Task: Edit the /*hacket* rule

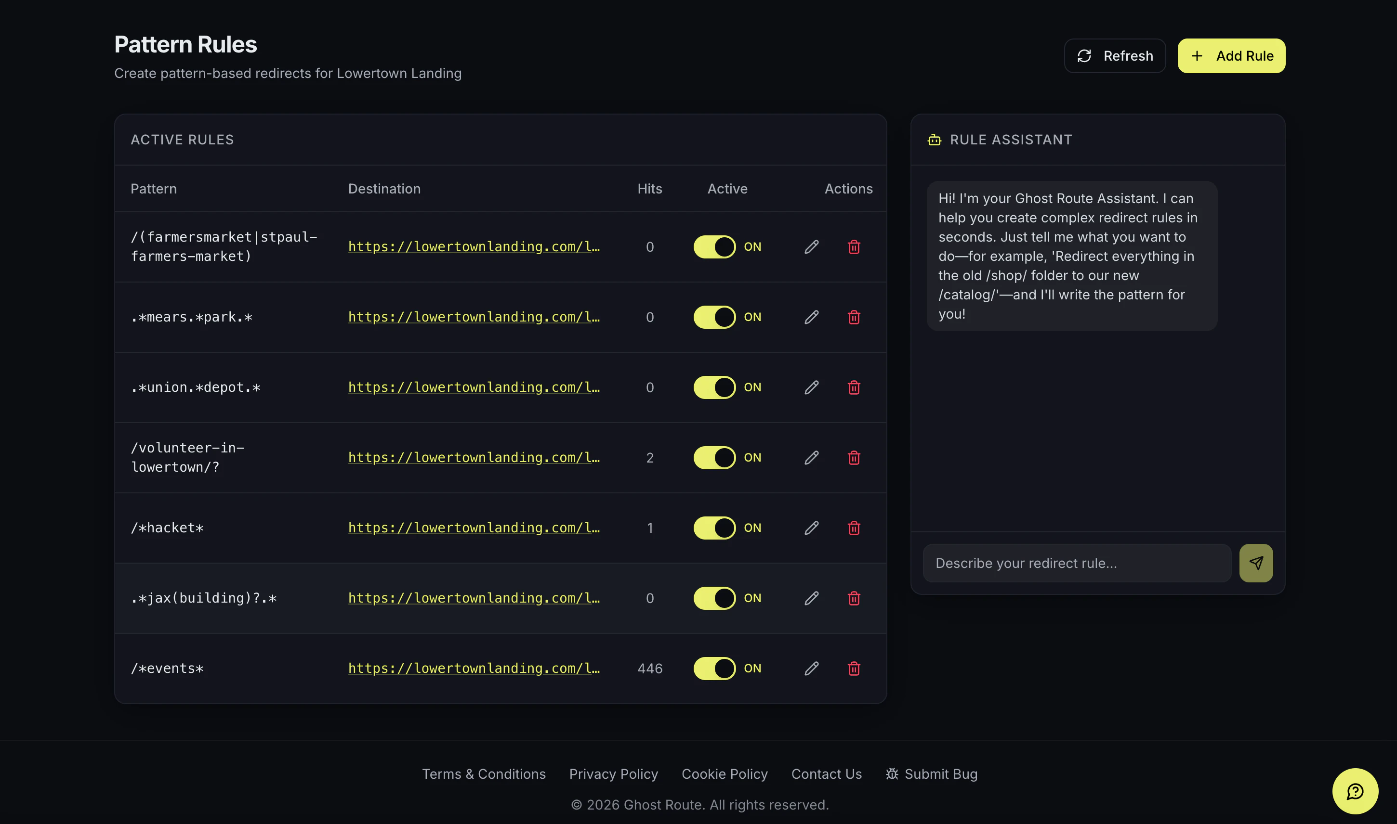Action: pyautogui.click(x=811, y=528)
